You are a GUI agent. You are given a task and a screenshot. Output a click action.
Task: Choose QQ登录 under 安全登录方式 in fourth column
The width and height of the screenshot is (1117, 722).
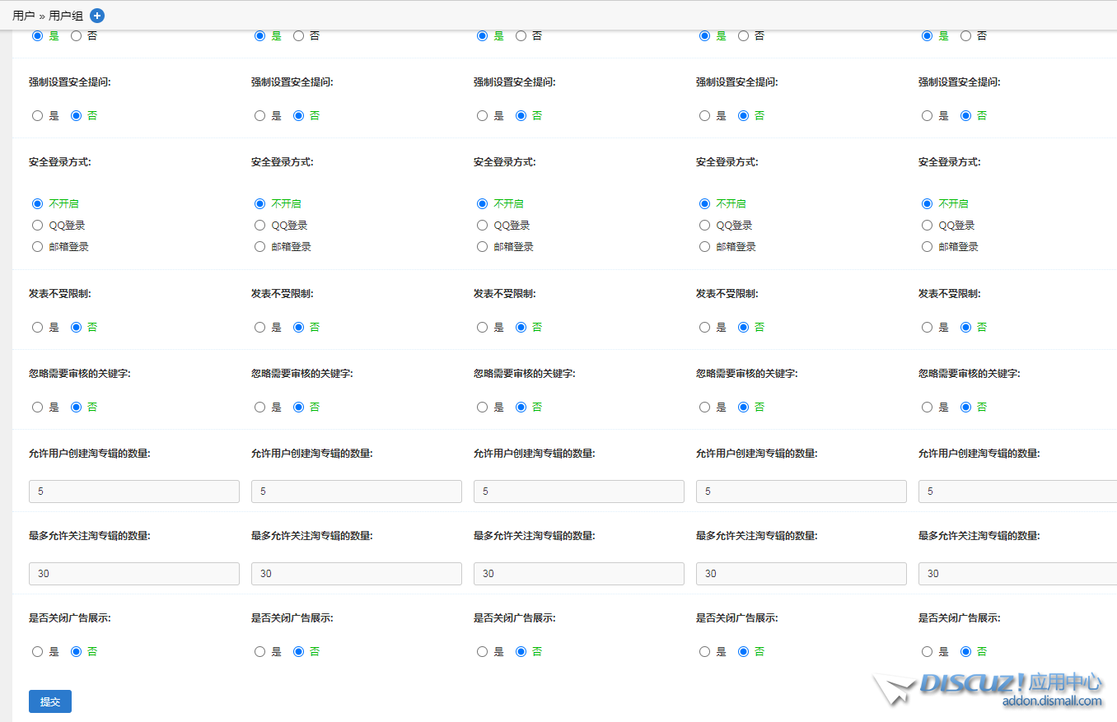click(705, 226)
